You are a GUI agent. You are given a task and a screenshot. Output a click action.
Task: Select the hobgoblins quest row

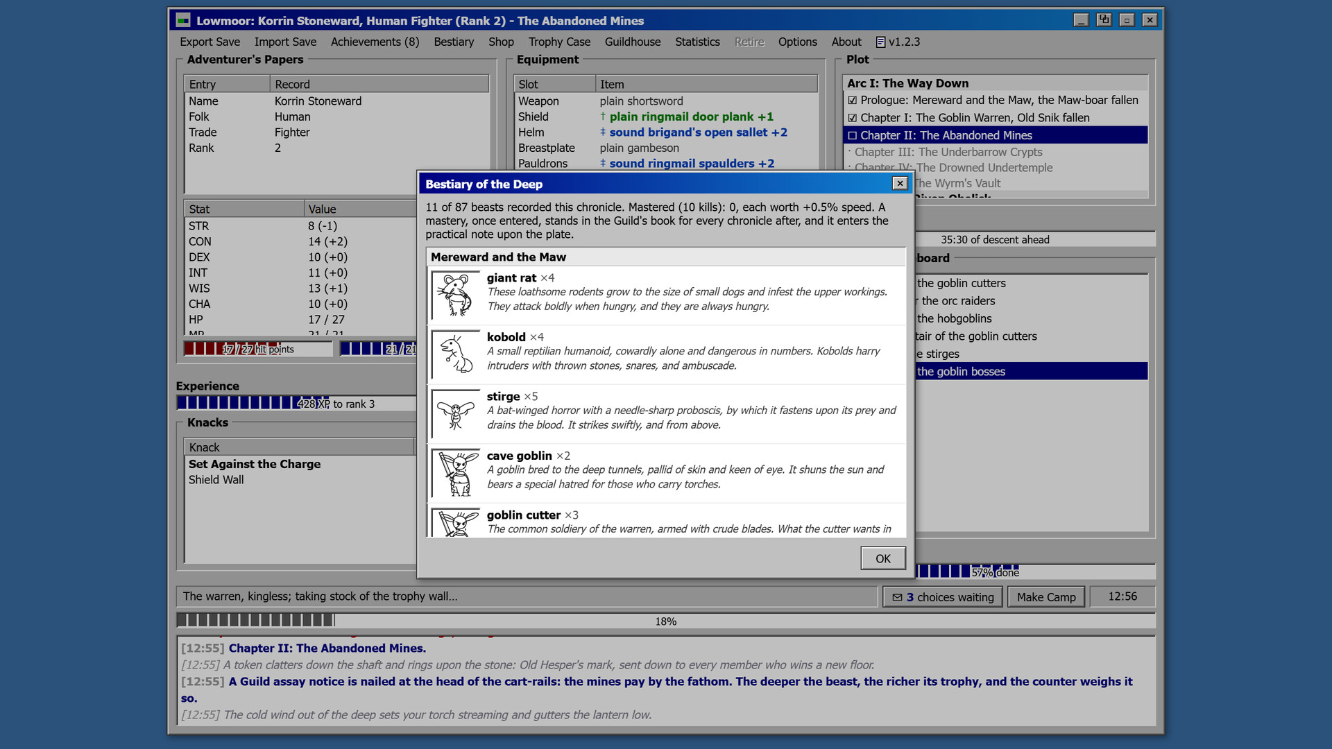coord(1031,318)
